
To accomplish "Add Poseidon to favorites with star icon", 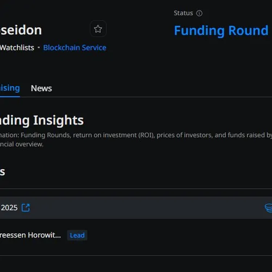I will point(98,29).
